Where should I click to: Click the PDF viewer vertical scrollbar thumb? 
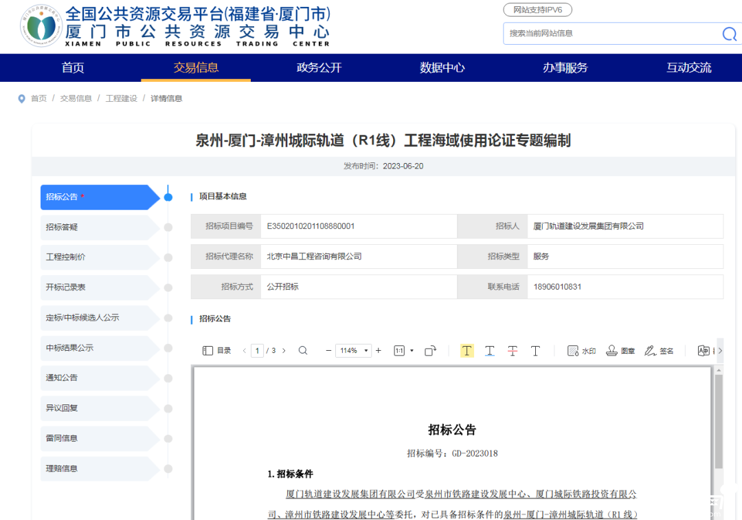coord(719,422)
